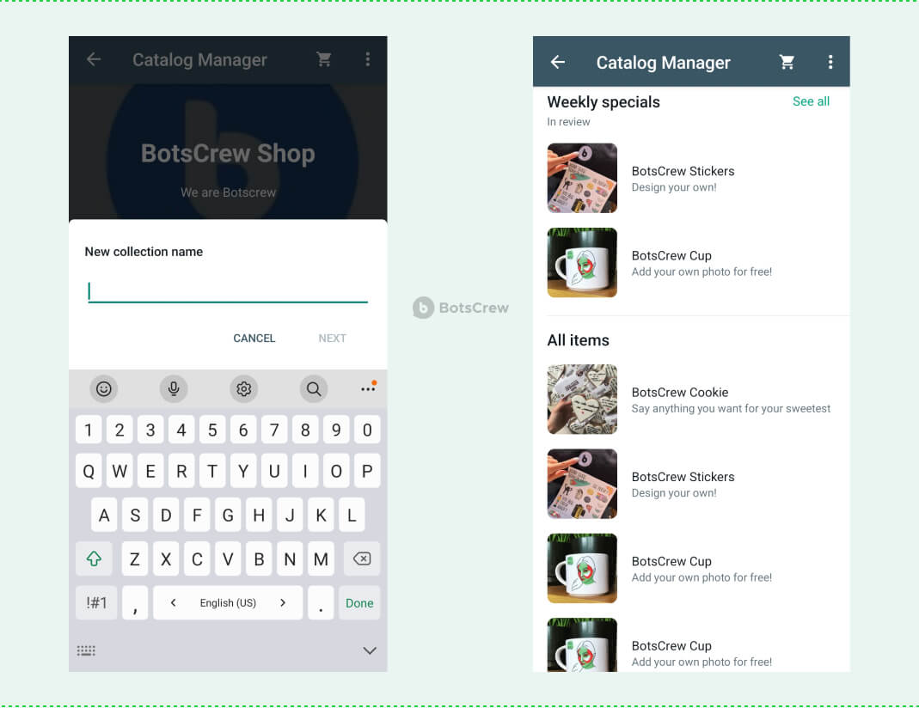Tap the !#1 symbols key
Viewport: 919px width, 708px height.
pyautogui.click(x=96, y=603)
